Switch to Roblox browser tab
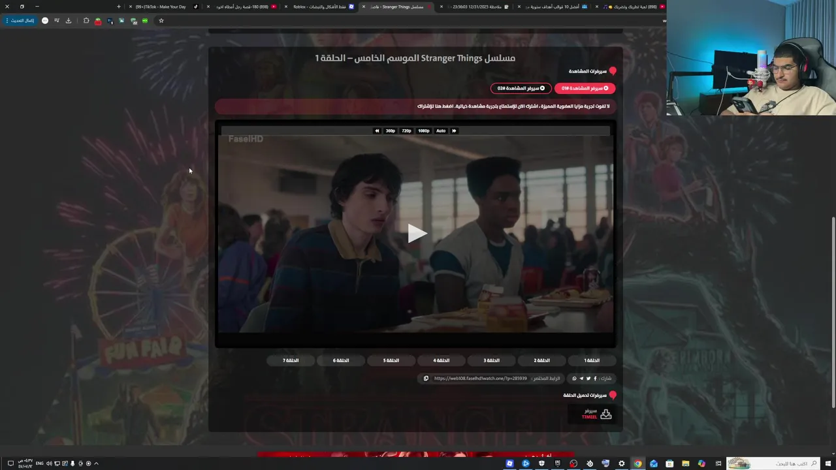Screen dimensions: 836x470 tap(321, 7)
